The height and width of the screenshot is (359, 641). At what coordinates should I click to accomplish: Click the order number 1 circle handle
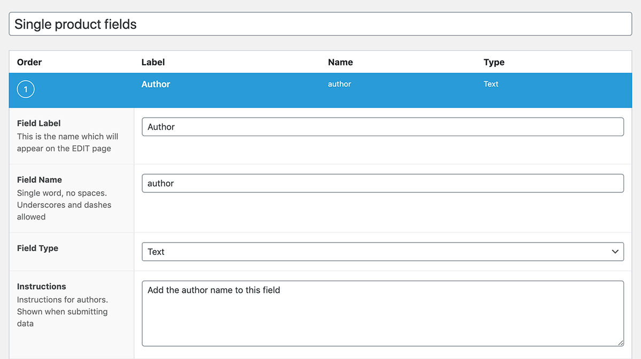[x=26, y=89]
